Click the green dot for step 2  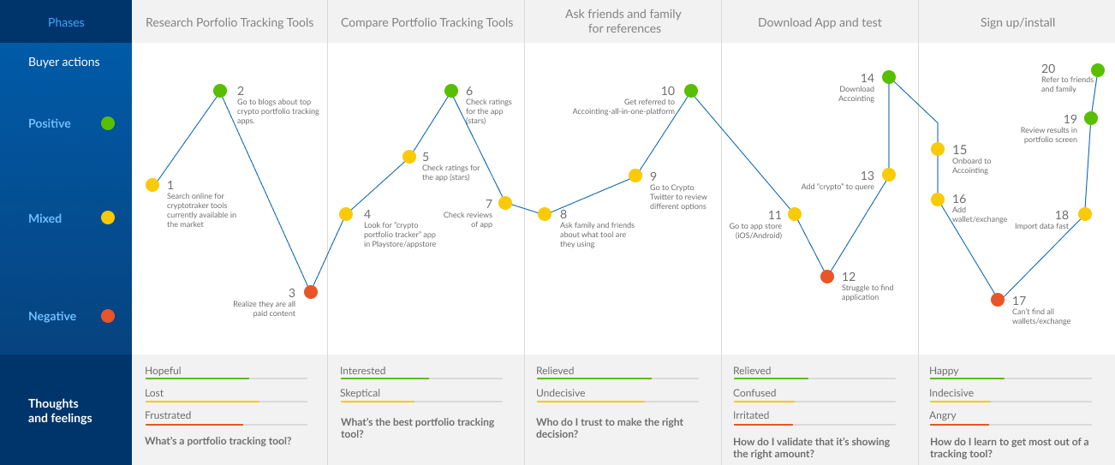click(220, 91)
